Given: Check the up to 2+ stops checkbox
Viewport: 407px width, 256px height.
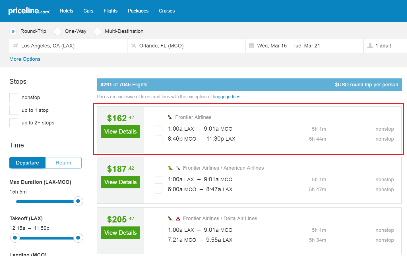Looking at the screenshot, I should click(x=14, y=123).
